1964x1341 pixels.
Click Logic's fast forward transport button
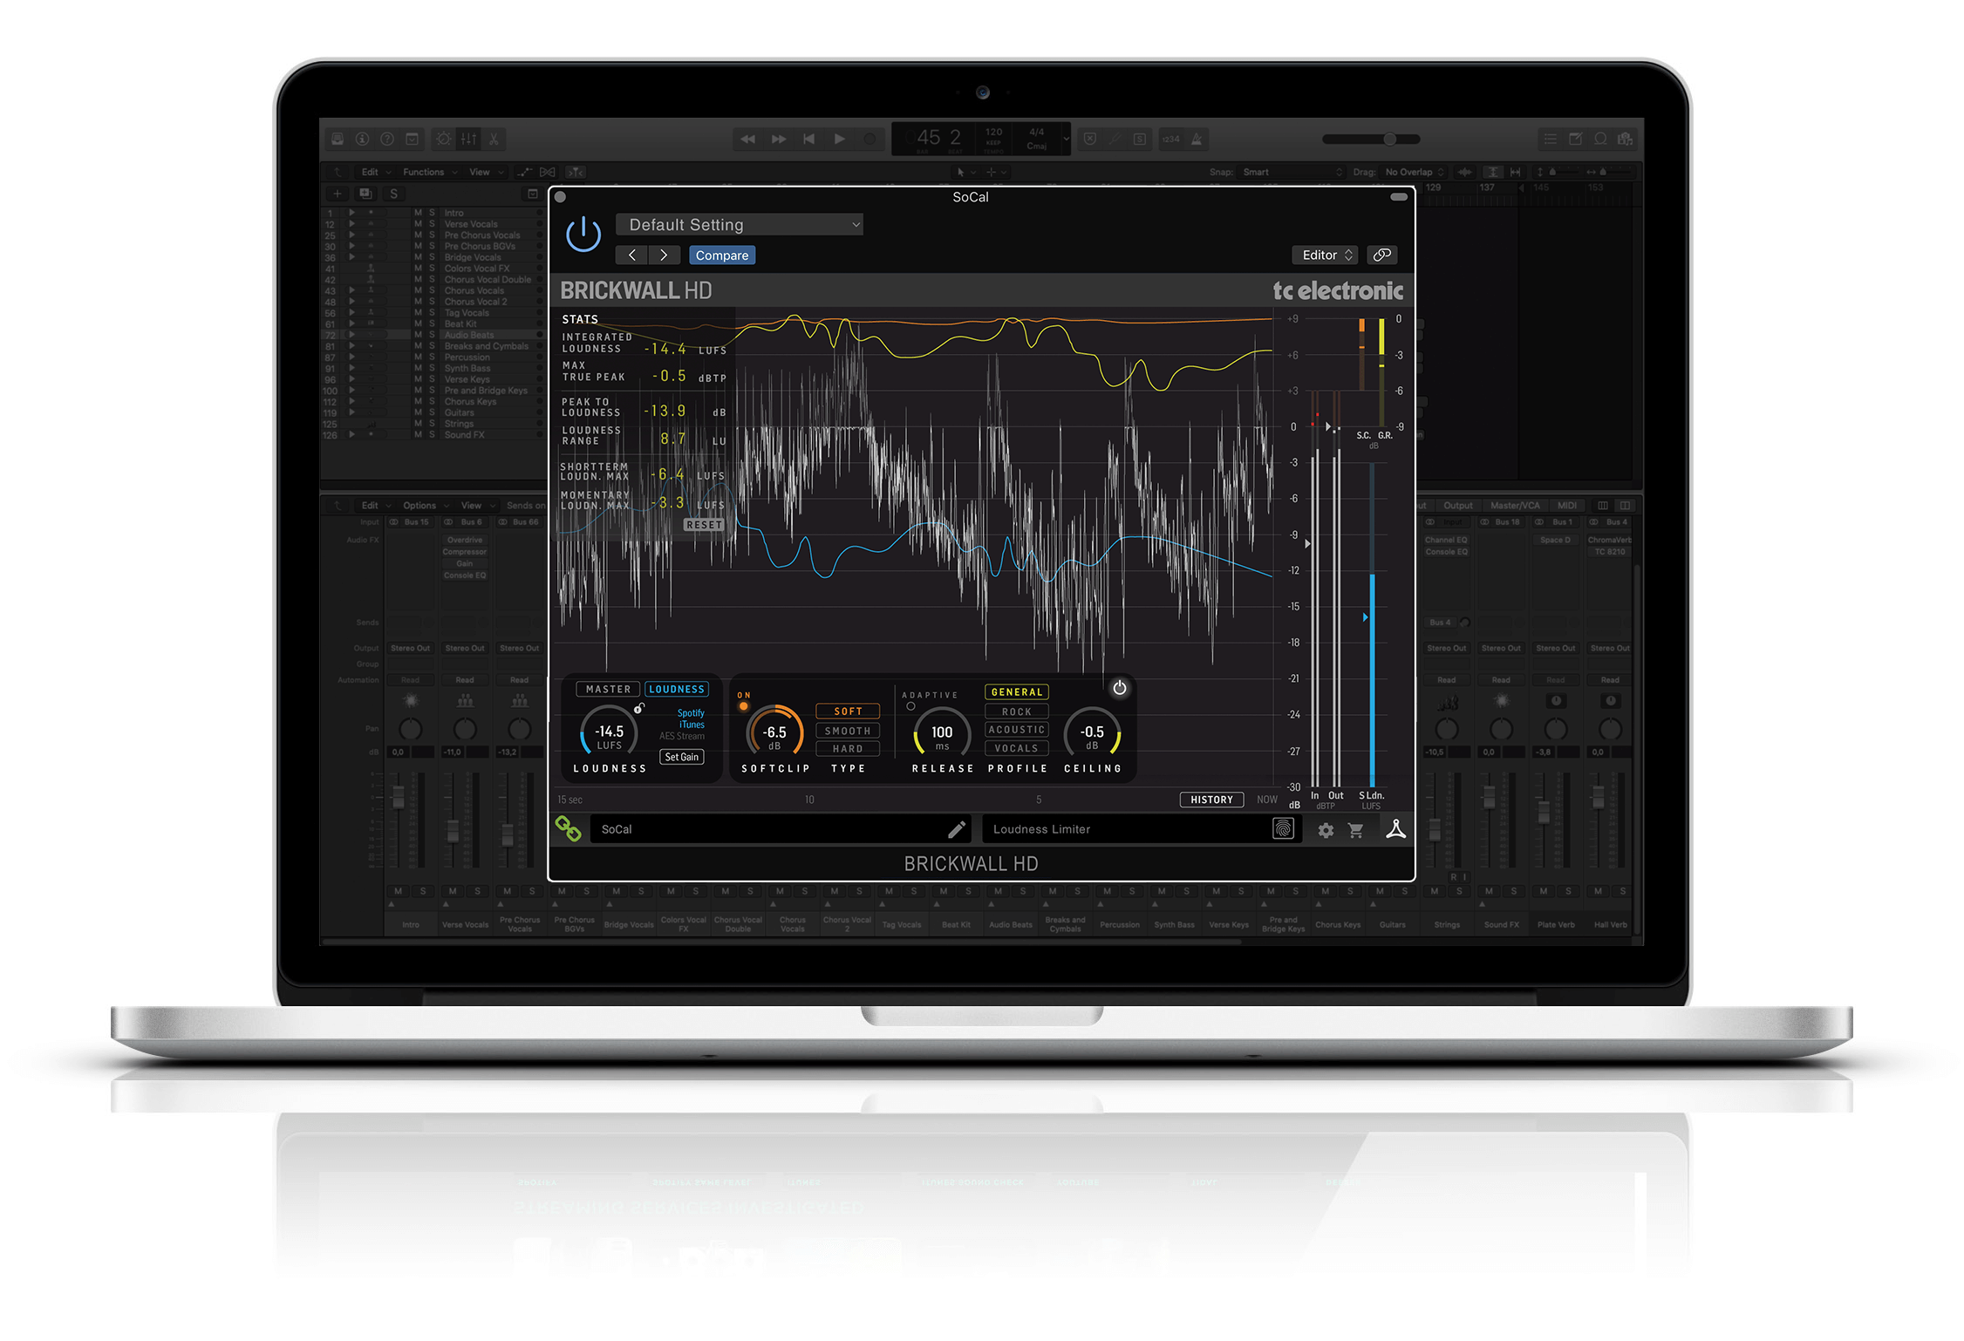[x=779, y=139]
